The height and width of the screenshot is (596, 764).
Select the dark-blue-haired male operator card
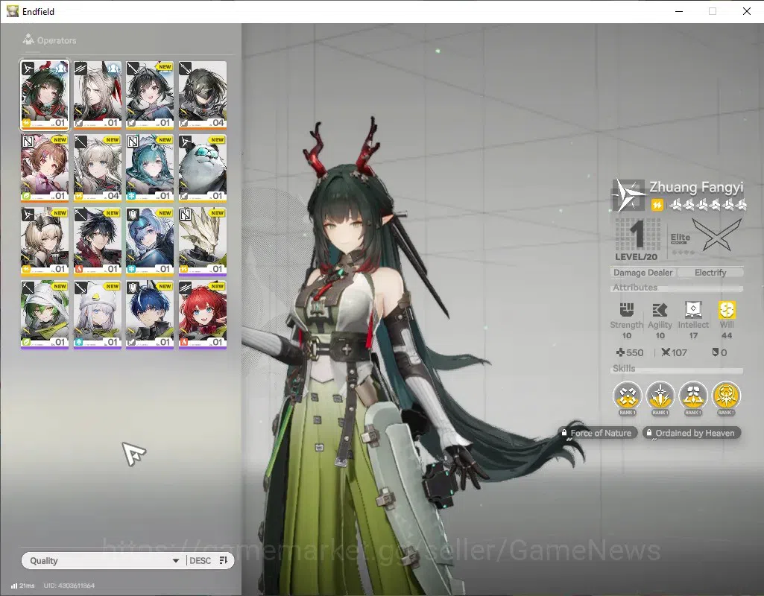point(150,314)
